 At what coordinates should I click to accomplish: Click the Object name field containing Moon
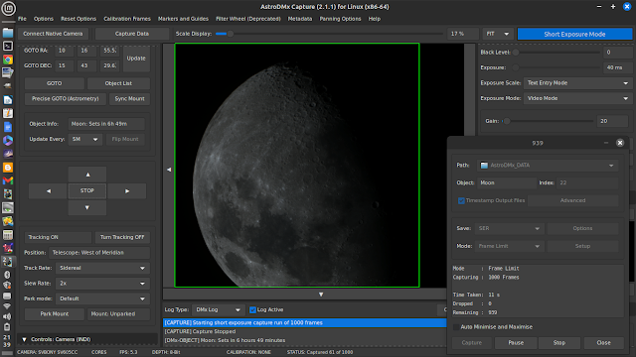click(506, 182)
